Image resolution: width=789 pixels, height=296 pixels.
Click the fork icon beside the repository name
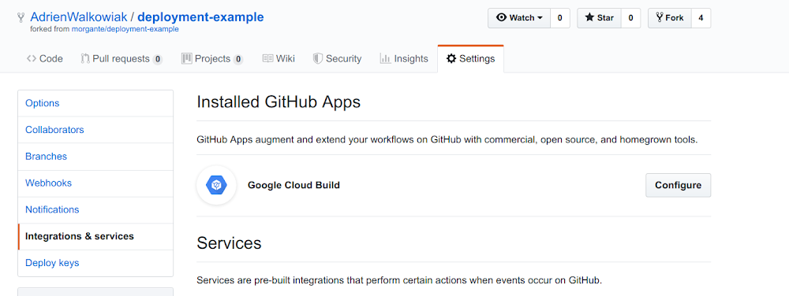click(x=21, y=17)
